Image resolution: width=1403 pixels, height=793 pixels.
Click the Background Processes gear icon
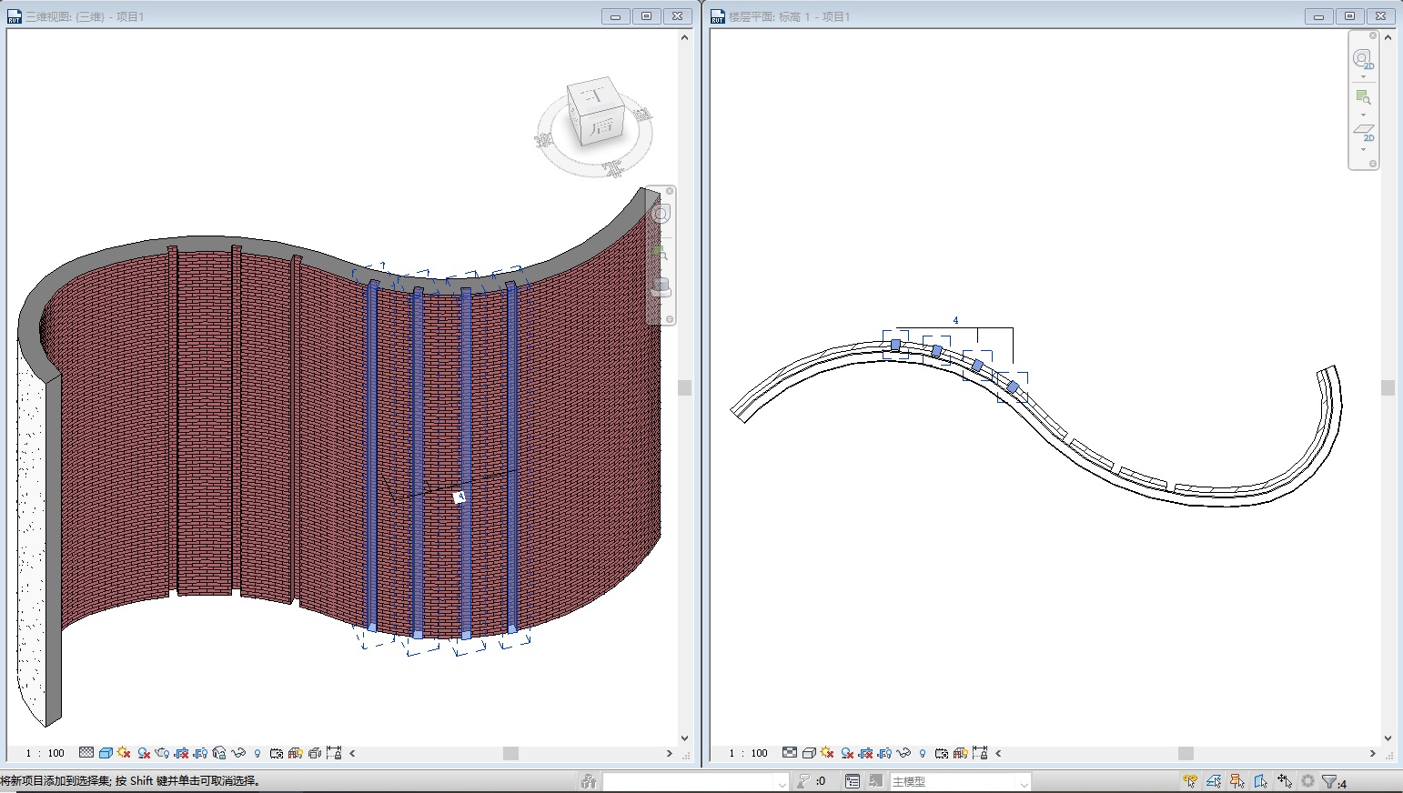point(1307,781)
